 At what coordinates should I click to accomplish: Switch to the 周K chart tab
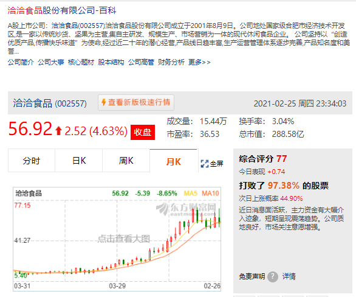tap(126, 161)
